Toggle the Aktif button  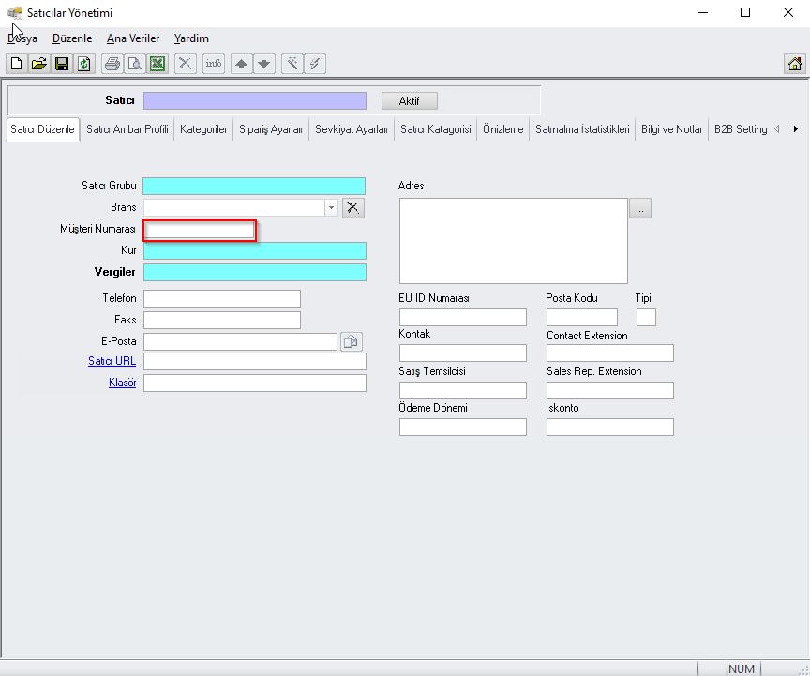coord(410,101)
